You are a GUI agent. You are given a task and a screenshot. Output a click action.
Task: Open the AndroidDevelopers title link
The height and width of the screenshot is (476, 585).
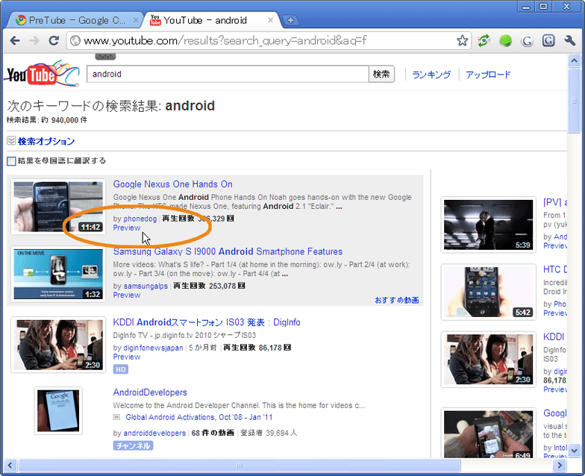click(x=150, y=392)
